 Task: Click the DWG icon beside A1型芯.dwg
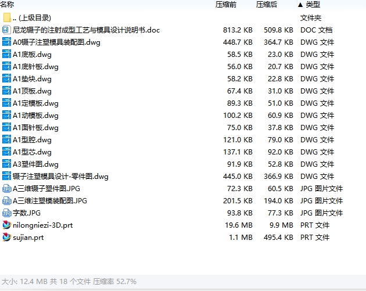coord(6,152)
